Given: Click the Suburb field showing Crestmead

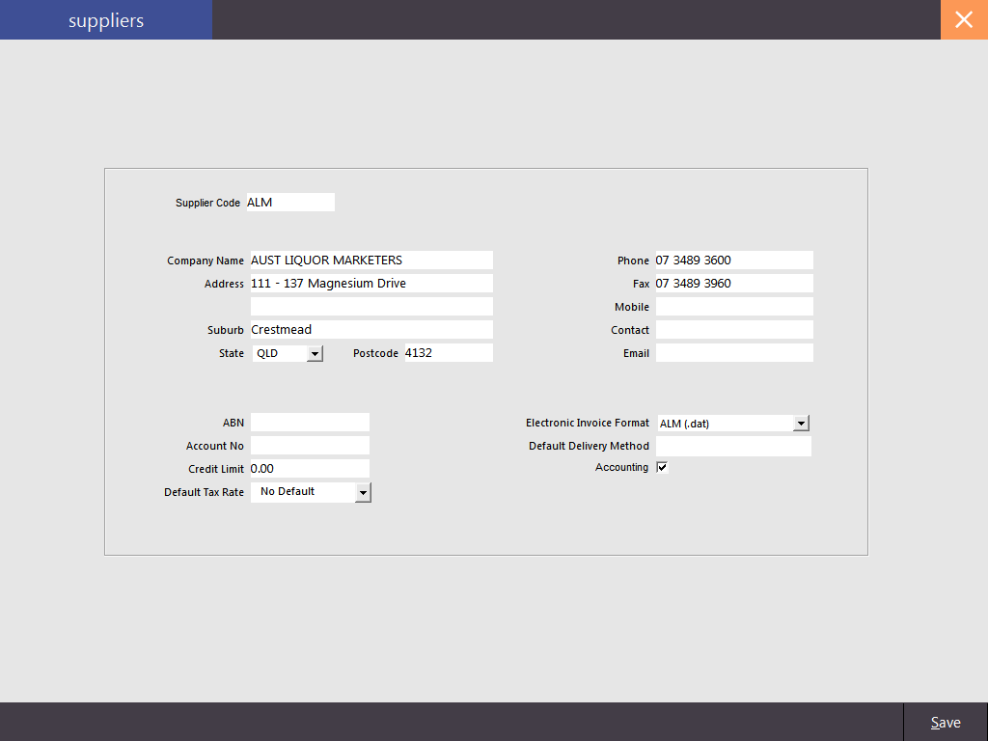Looking at the screenshot, I should click(371, 329).
